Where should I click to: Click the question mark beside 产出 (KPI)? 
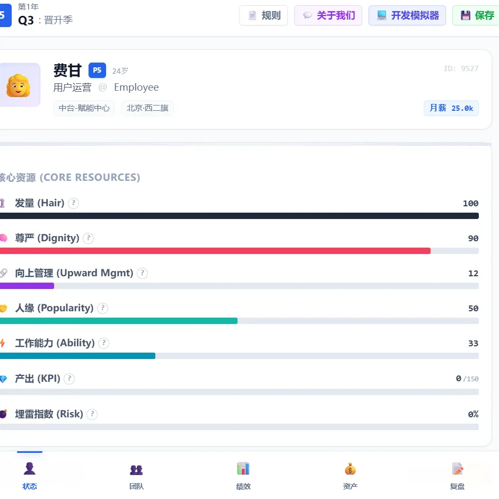[x=69, y=379]
